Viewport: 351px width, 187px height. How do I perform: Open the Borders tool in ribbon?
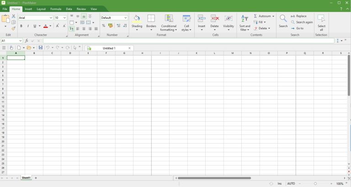coord(151,19)
